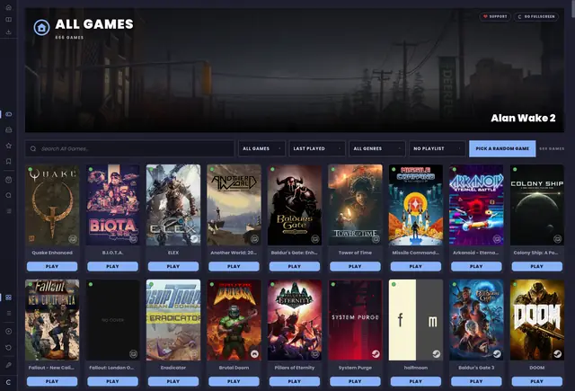Click the Steam badge on Baldur's Gate 3 cover
575x391 pixels.
pos(497,354)
